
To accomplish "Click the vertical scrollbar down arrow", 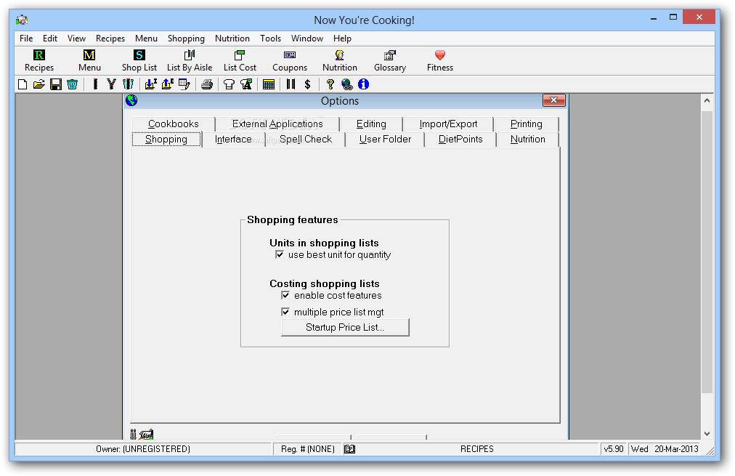I will pos(707,434).
